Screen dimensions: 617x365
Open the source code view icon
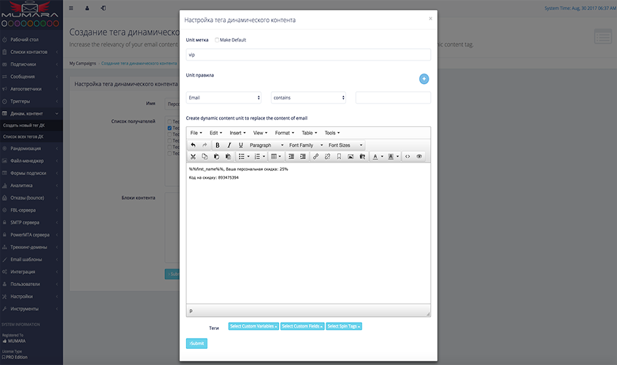click(x=407, y=156)
